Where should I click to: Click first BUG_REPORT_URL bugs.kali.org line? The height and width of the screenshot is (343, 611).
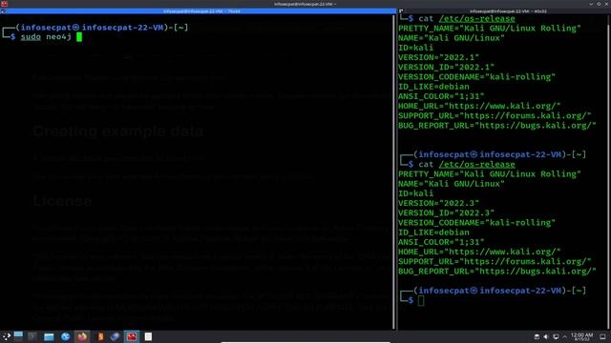pyautogui.click(x=497, y=125)
